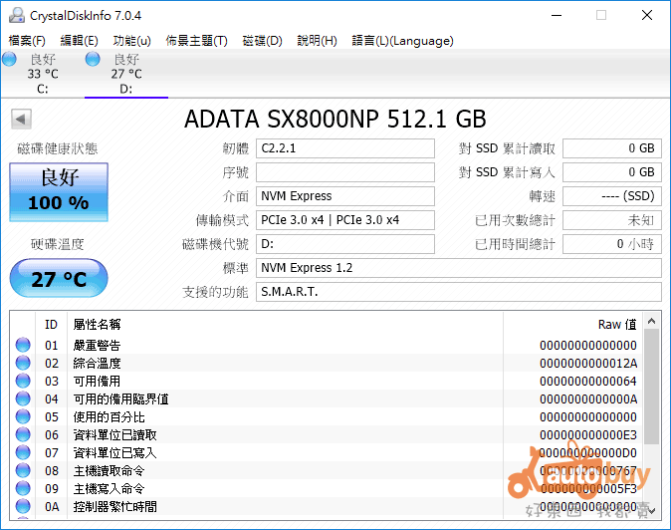Click status orb for attribute 09

[23, 488]
